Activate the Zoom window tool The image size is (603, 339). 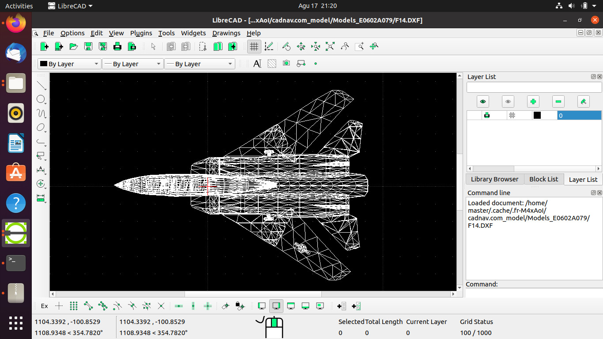359,46
